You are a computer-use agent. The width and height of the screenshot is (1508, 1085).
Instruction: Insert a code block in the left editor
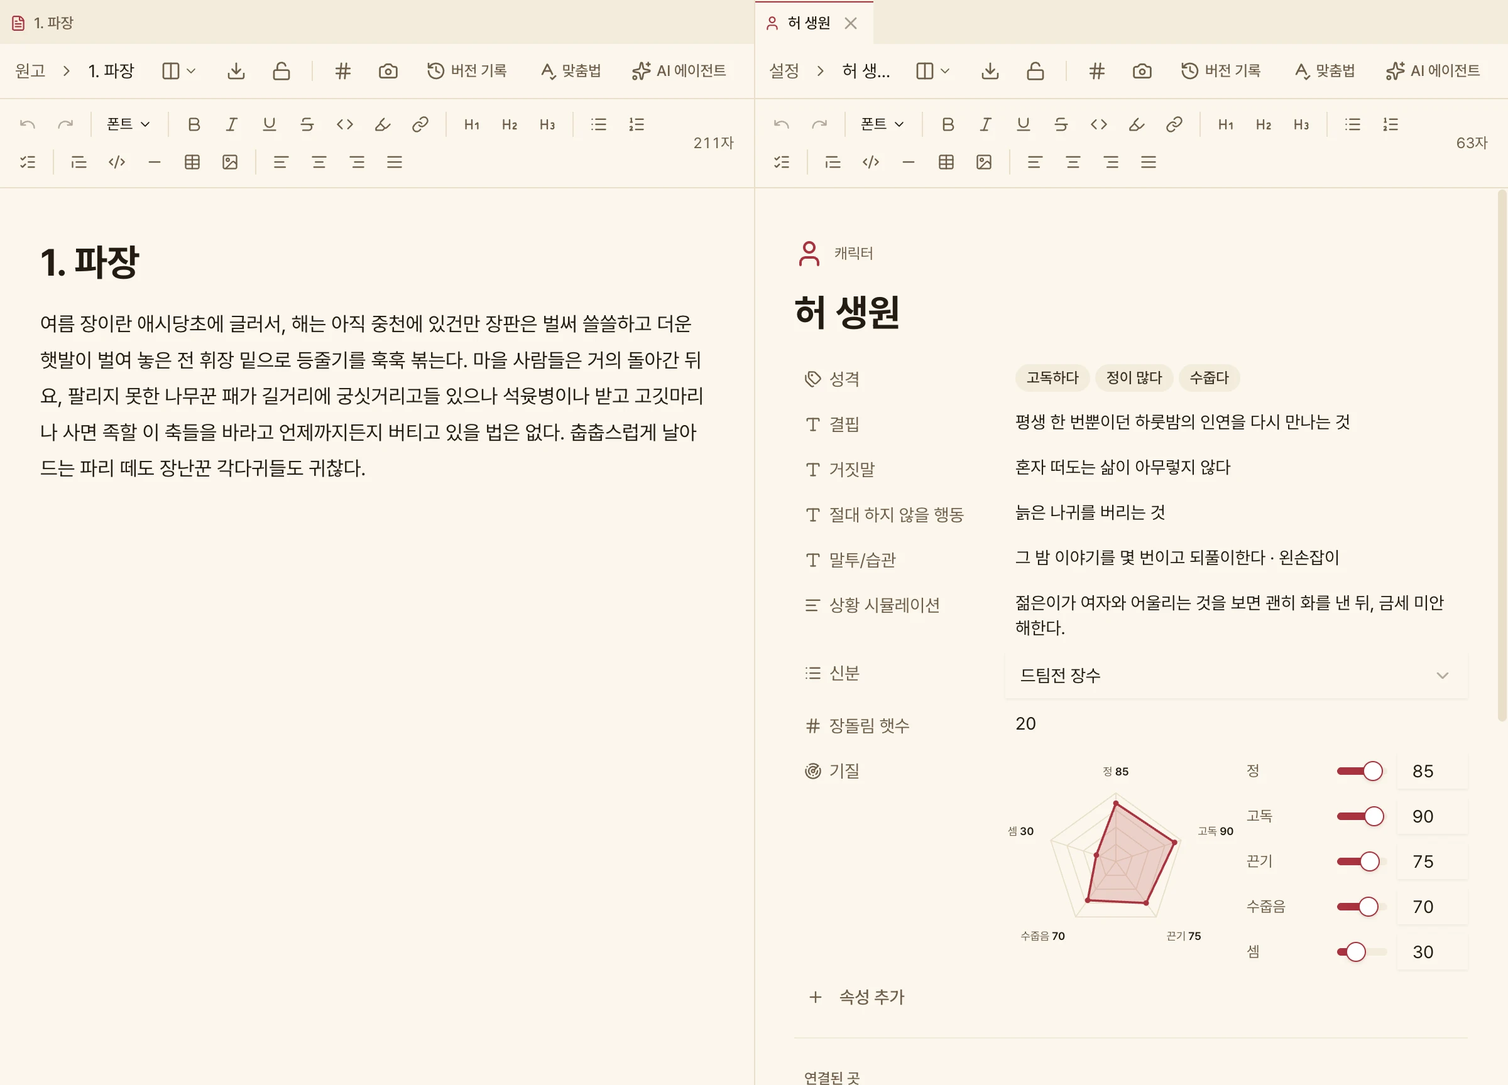click(117, 162)
